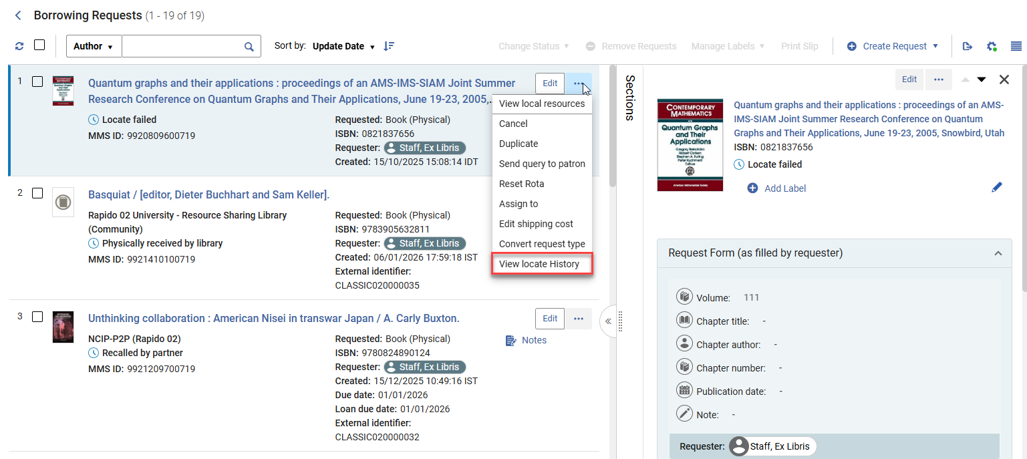Viewport: 1027px width, 459px height.
Task: Switch the list density view icon
Action: tap(1016, 46)
